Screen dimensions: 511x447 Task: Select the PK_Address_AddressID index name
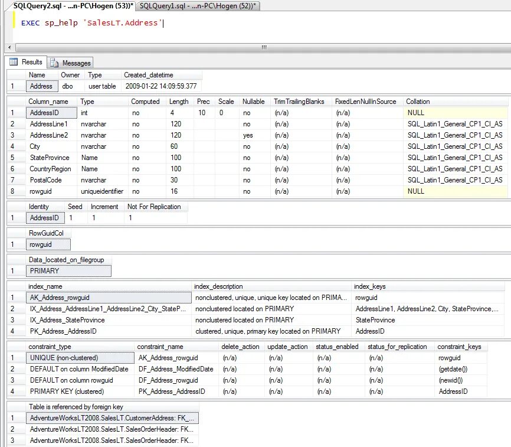(x=109, y=331)
